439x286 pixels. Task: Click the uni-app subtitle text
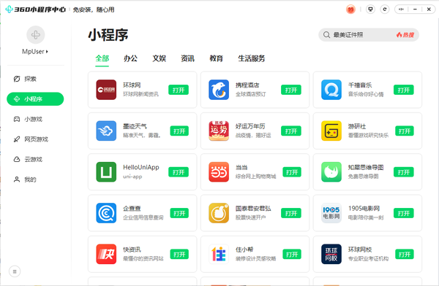132,177
